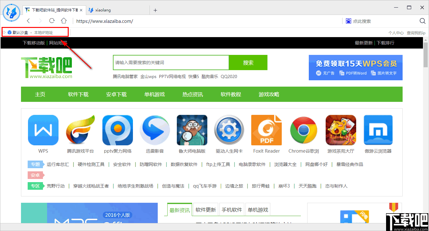The height and width of the screenshot is (231, 429).
Task: Switch to the 软件更新 tab
Action: tap(205, 209)
